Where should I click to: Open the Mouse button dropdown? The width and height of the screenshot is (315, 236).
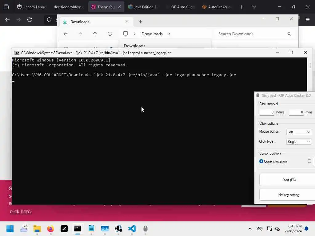[299, 132]
